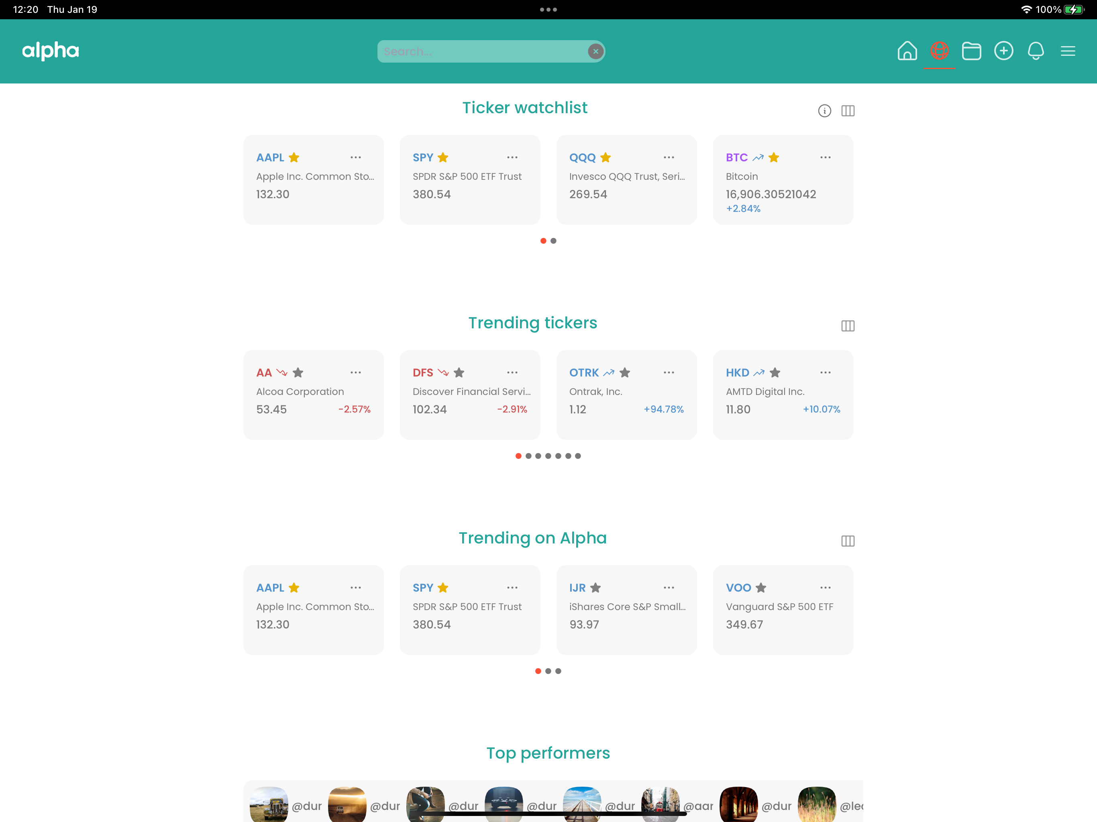Open more options for BTC card
Image resolution: width=1097 pixels, height=822 pixels.
[x=825, y=157]
